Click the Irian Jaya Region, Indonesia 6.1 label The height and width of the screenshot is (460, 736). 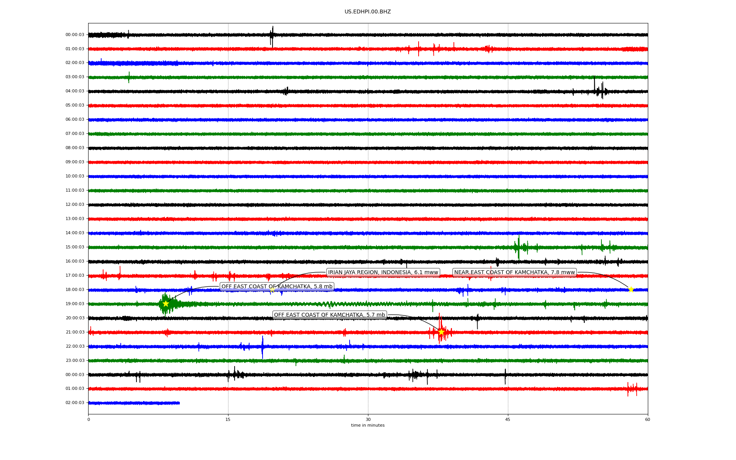pyautogui.click(x=383, y=273)
